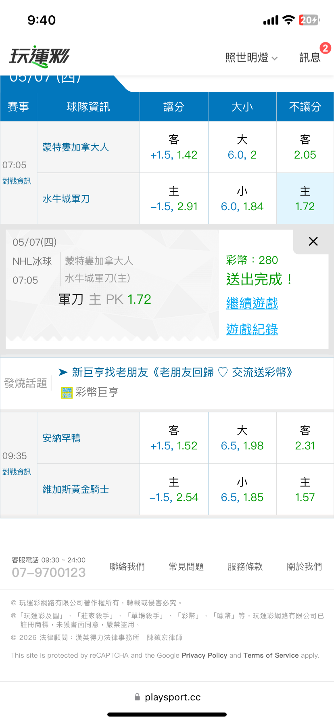Select 安納罕鴨 大 6.5 over odds
The width and height of the screenshot is (334, 723).
coord(242,438)
